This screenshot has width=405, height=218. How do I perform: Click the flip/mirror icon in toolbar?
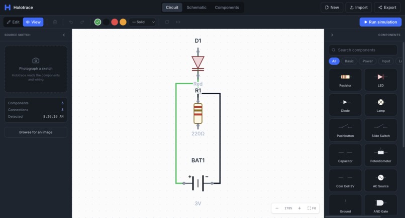click(x=178, y=22)
